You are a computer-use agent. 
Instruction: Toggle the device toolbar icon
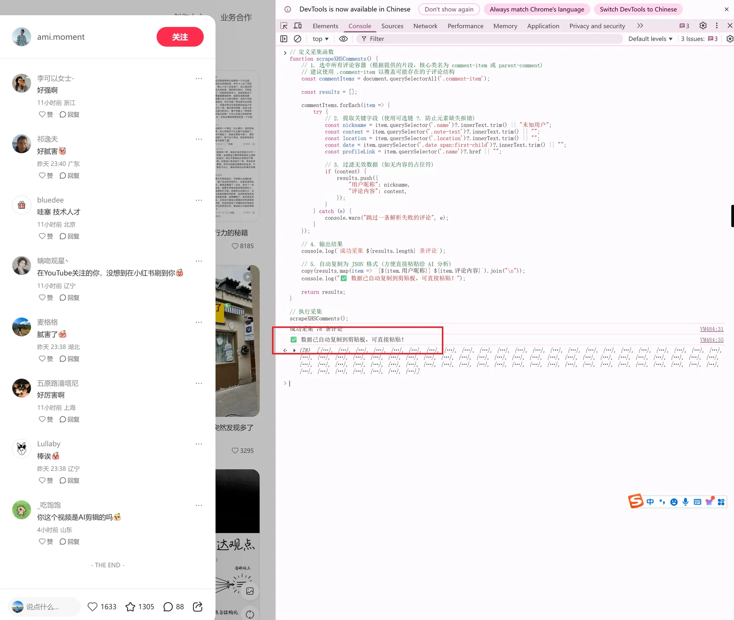pyautogui.click(x=297, y=26)
